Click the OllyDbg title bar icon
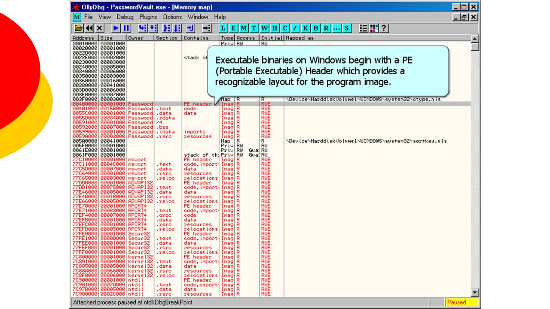Screen dimensions: 550x309 click(x=76, y=7)
